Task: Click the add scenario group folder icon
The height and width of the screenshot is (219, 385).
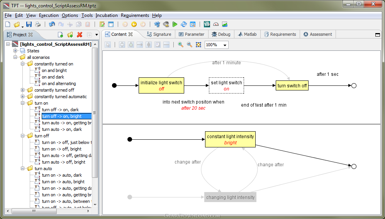Action: [x=70, y=35]
